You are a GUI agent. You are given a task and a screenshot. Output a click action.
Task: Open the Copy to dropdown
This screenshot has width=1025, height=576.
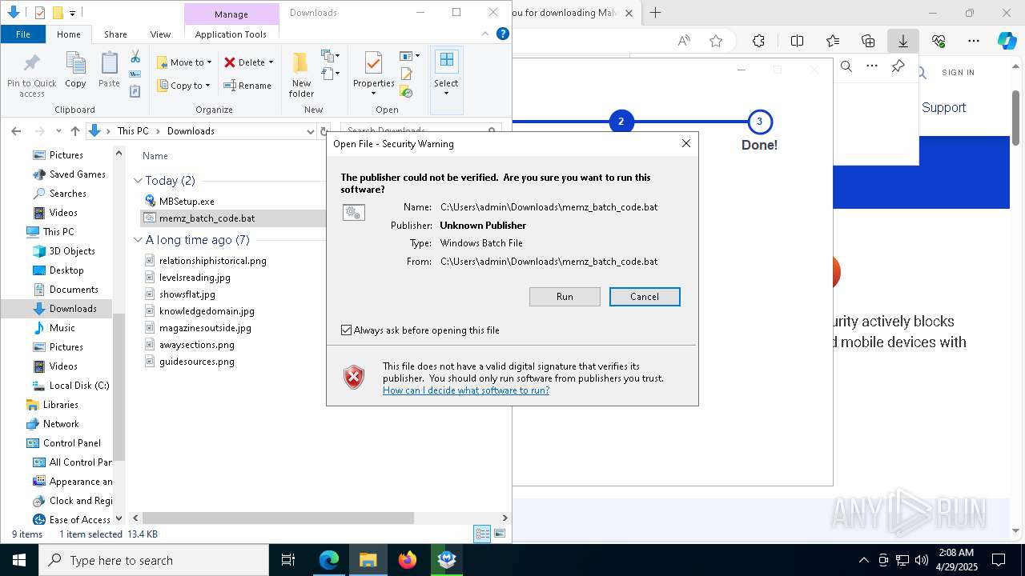(184, 86)
